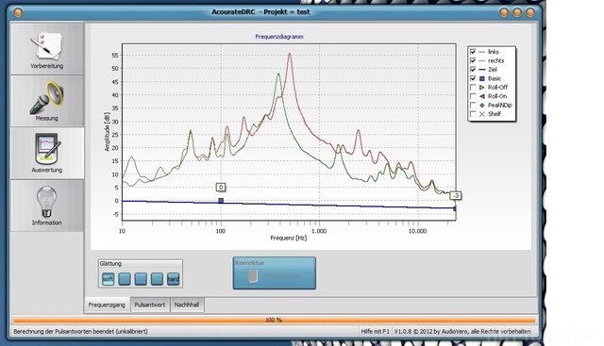Switch to the Nachhall tab
This screenshot has width=604, height=346.
tap(187, 305)
